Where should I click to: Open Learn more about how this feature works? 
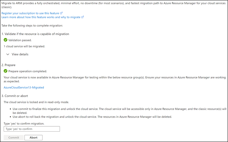pos(41,17)
